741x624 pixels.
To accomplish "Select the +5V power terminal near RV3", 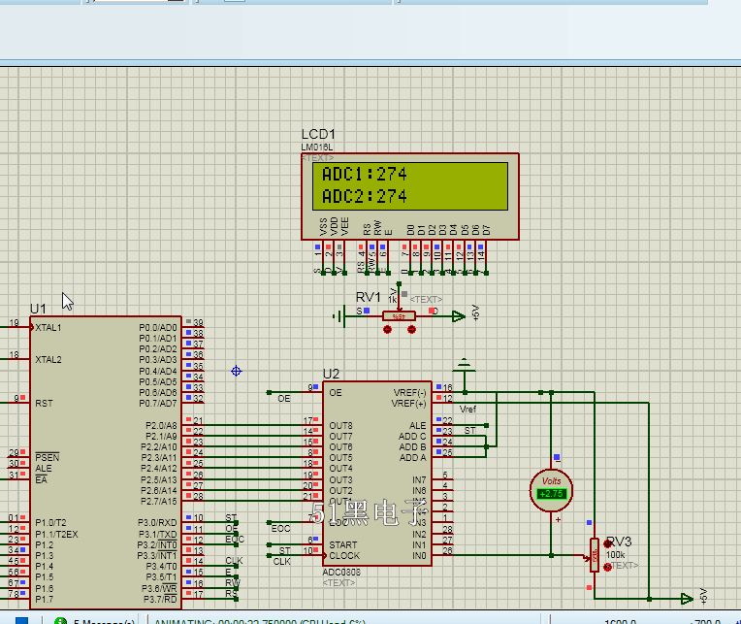I will 687,598.
